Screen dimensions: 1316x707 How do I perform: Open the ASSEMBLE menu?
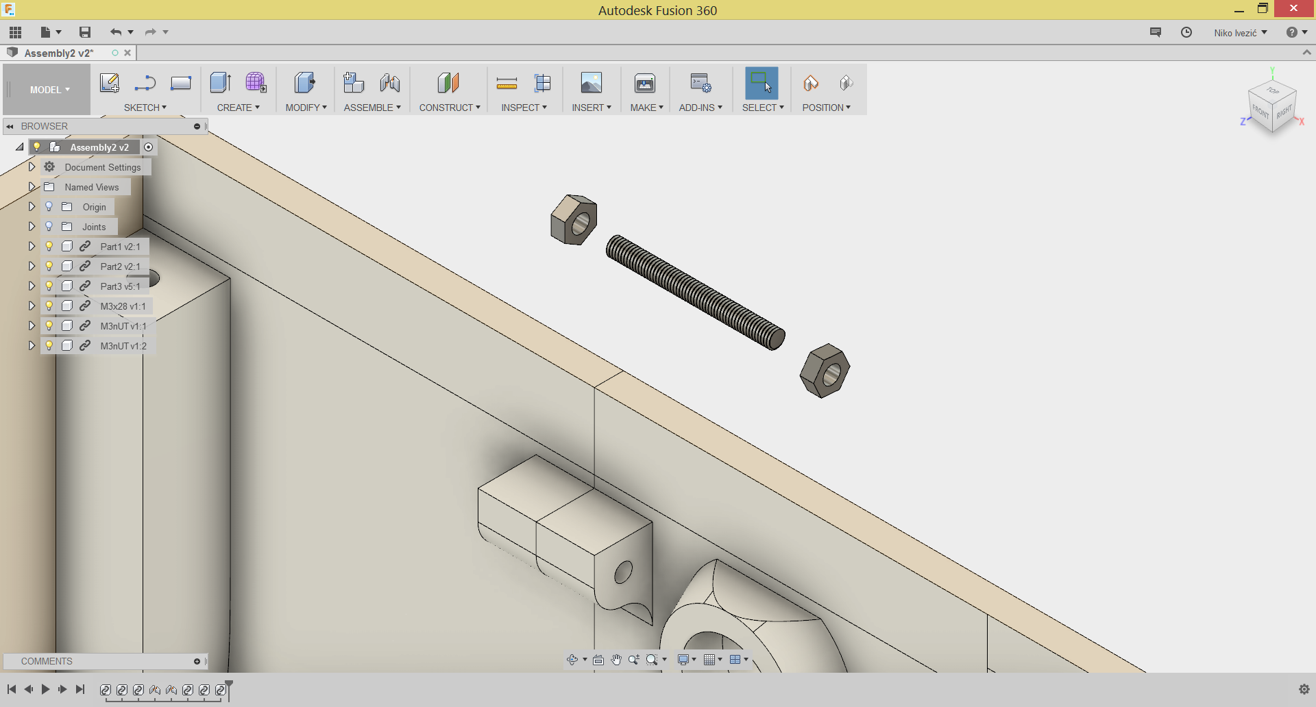coord(372,108)
